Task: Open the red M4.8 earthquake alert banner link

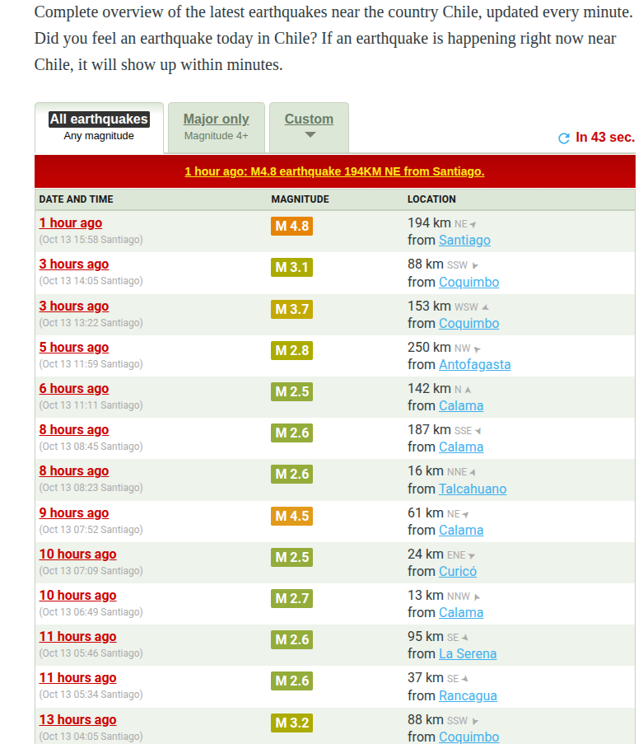Action: (x=334, y=171)
